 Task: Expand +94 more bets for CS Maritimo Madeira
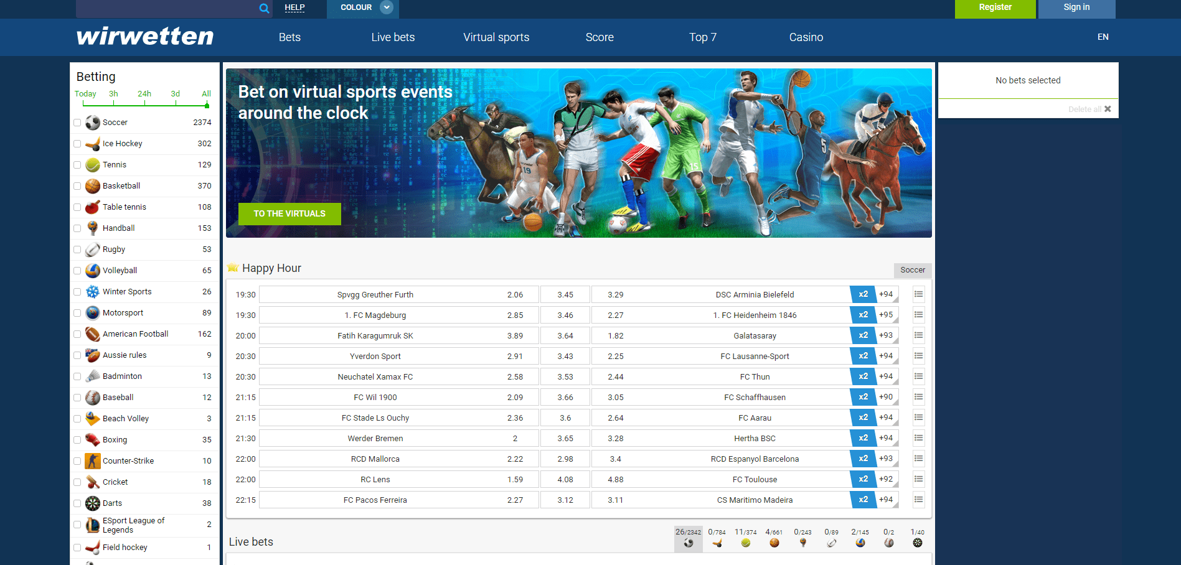[887, 500]
